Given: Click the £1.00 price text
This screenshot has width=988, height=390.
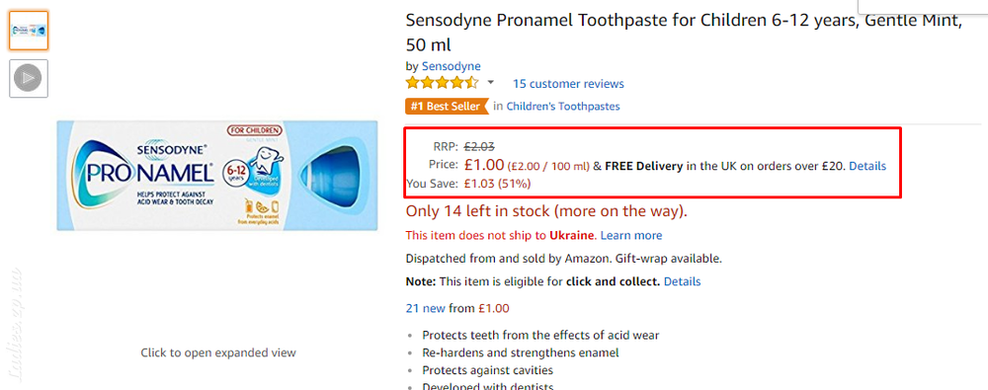Looking at the screenshot, I should [484, 165].
